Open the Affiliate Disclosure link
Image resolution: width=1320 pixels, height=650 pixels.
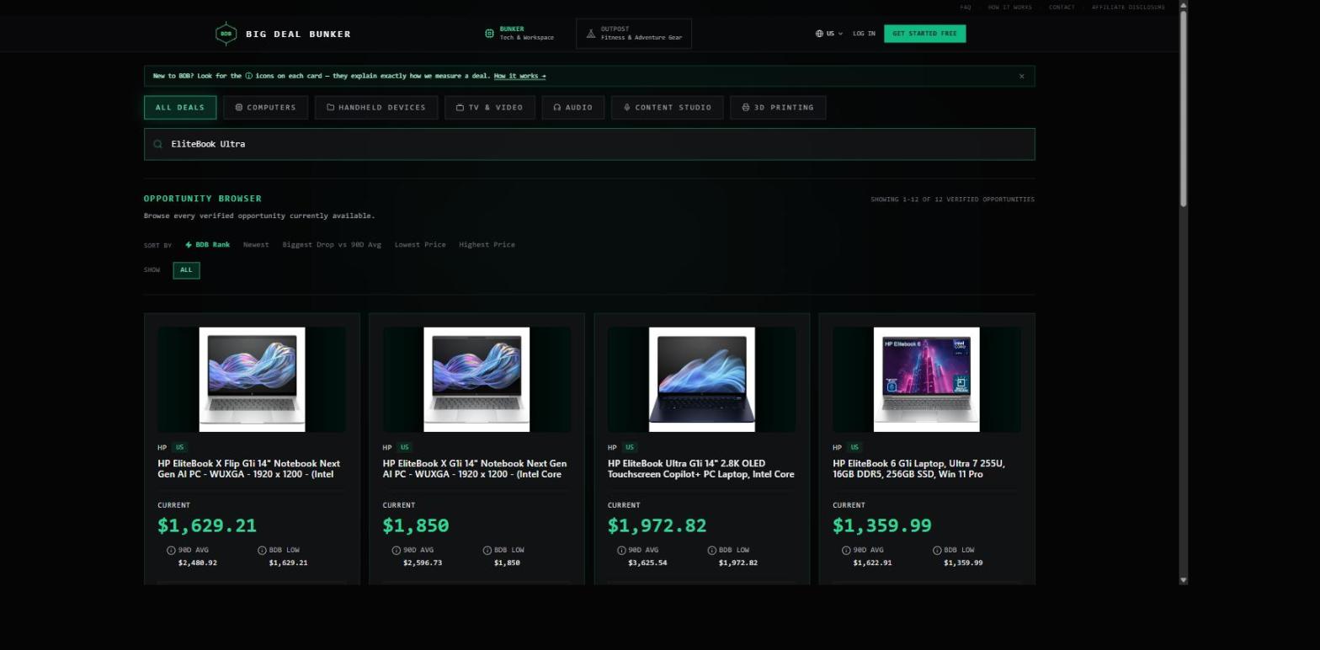tap(1128, 8)
